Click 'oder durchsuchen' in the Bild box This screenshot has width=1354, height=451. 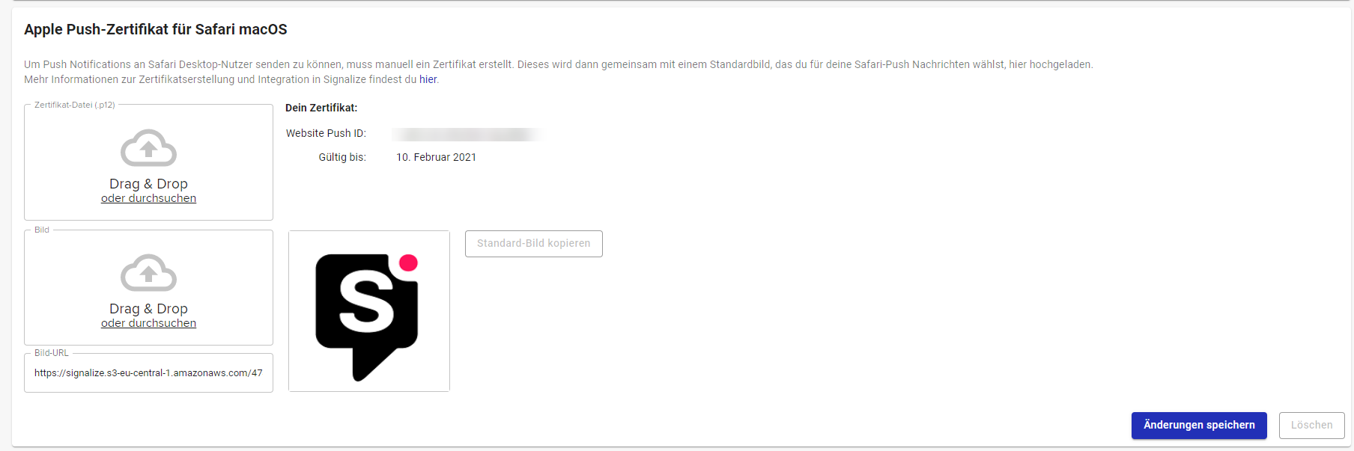coord(148,323)
